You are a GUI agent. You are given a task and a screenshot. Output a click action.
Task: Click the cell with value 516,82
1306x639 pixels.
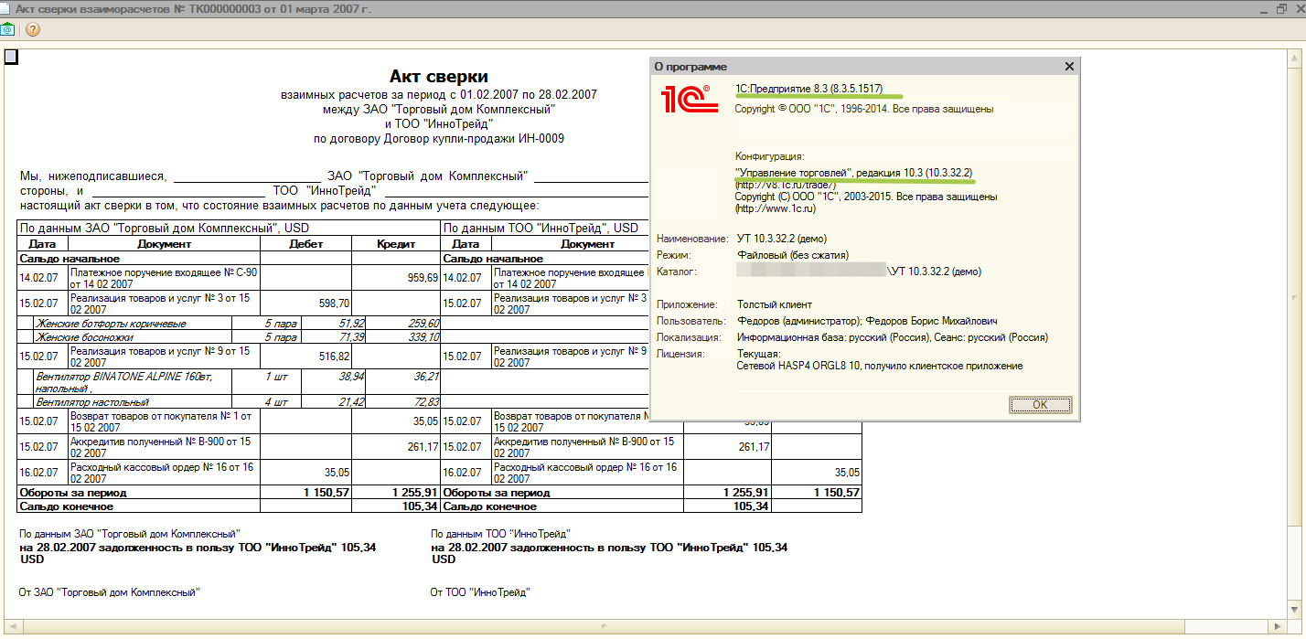tap(306, 357)
